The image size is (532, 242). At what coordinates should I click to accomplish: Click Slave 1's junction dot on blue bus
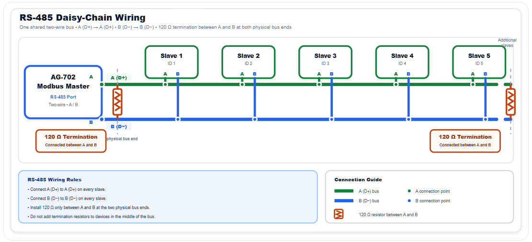[x=178, y=119]
